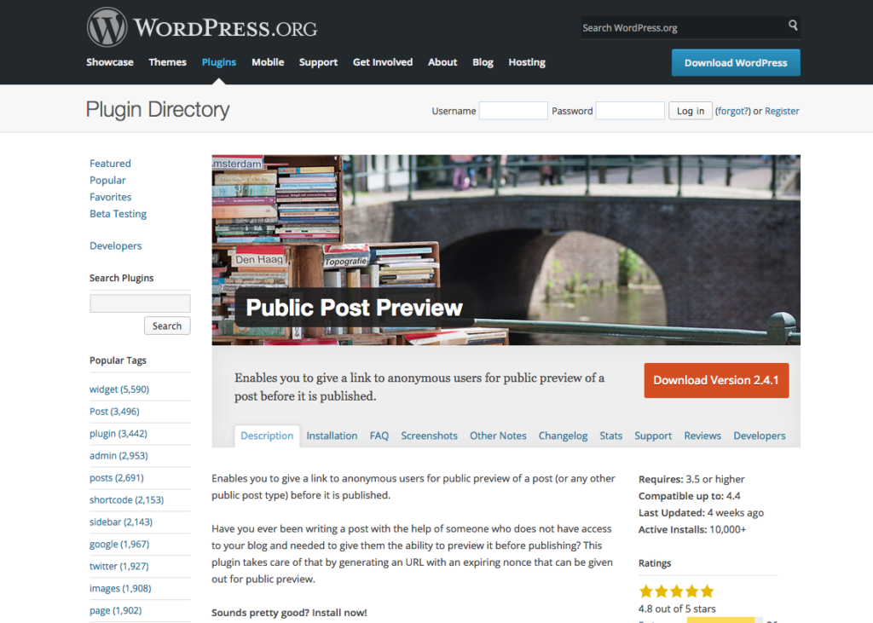Click Download Version 2.4.1 button
This screenshot has width=873, height=623.
point(716,380)
